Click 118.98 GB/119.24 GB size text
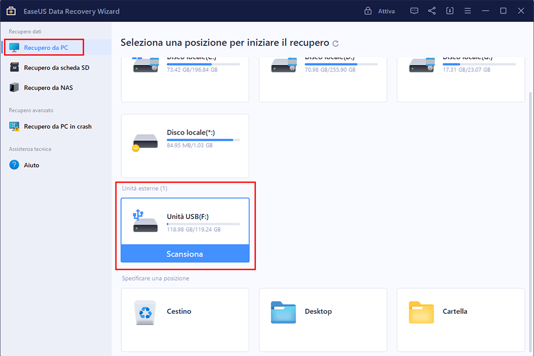The height and width of the screenshot is (356, 534). [194, 230]
